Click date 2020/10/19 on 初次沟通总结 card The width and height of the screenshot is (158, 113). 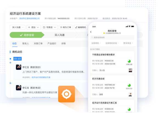(109, 88)
